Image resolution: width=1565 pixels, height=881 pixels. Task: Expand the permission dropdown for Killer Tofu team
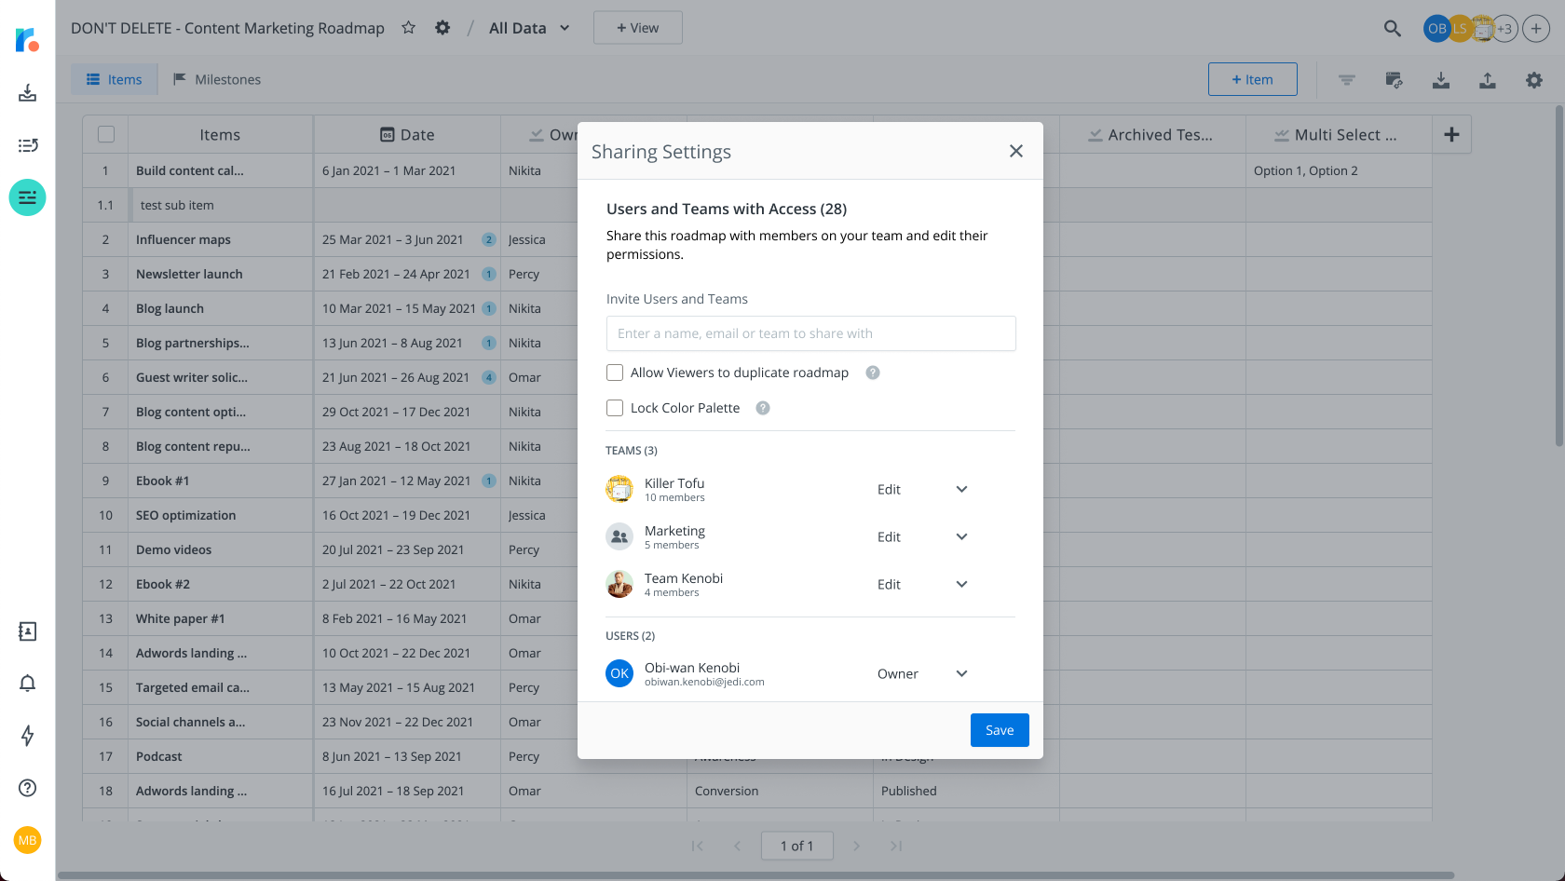[x=960, y=489]
